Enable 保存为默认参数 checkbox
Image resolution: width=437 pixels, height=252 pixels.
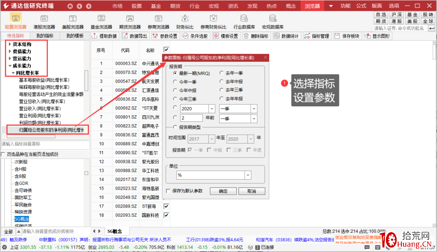tap(168, 191)
